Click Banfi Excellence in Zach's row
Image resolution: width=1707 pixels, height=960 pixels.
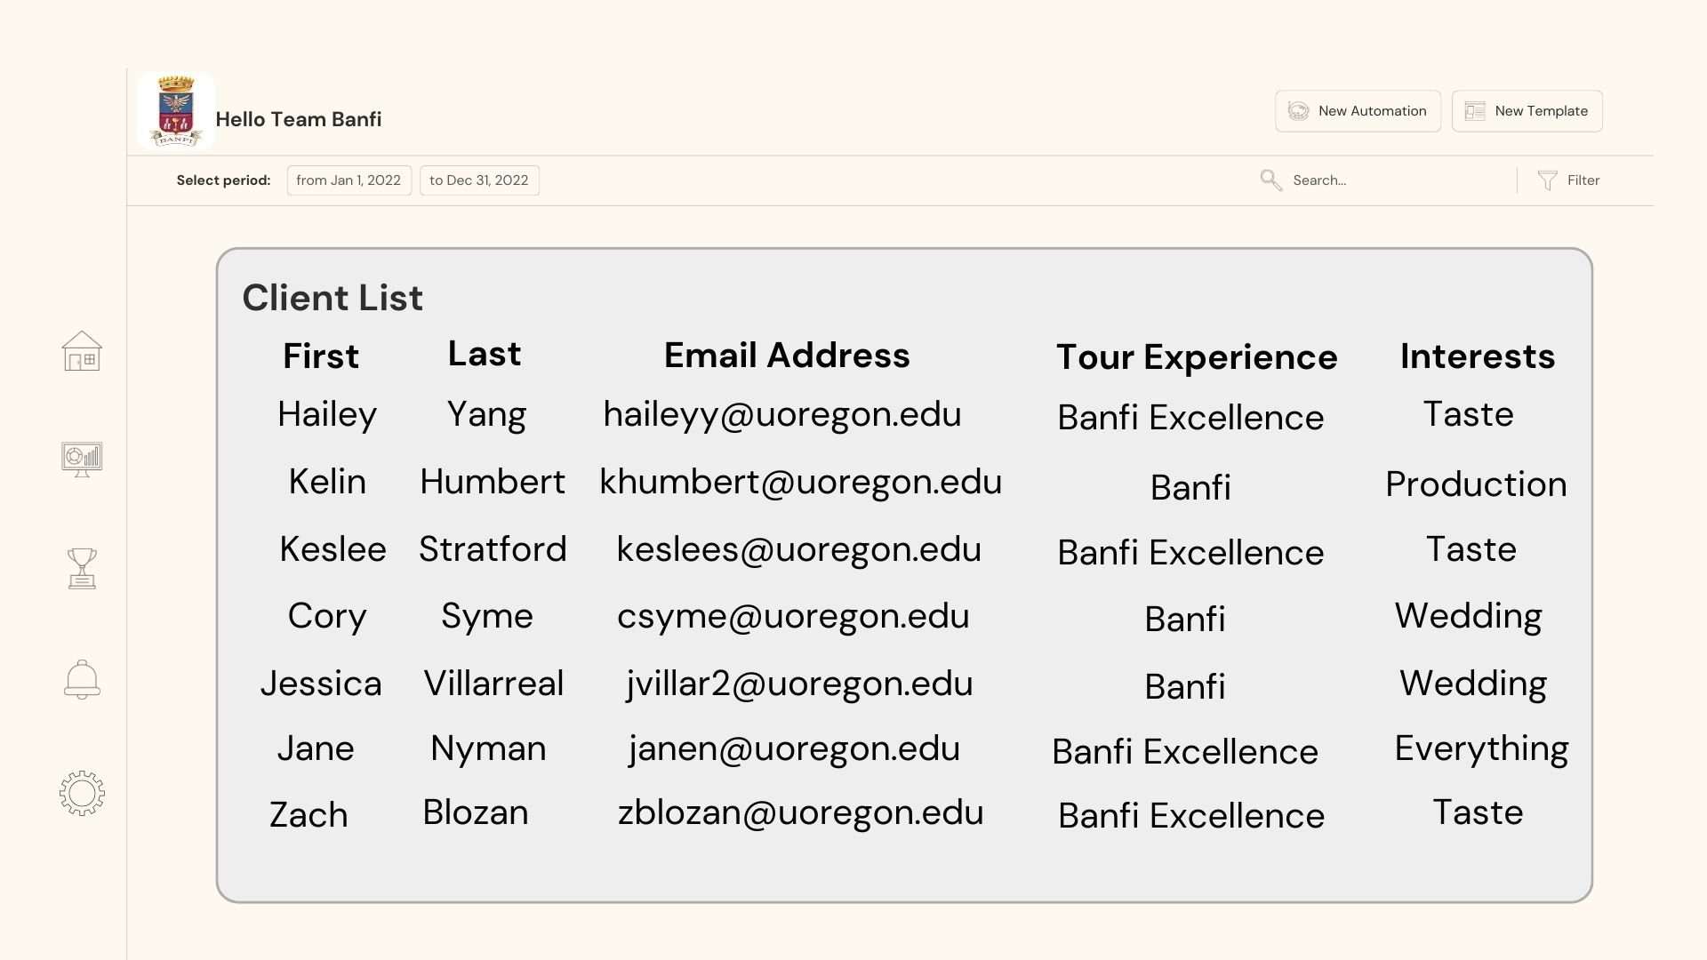click(1190, 815)
